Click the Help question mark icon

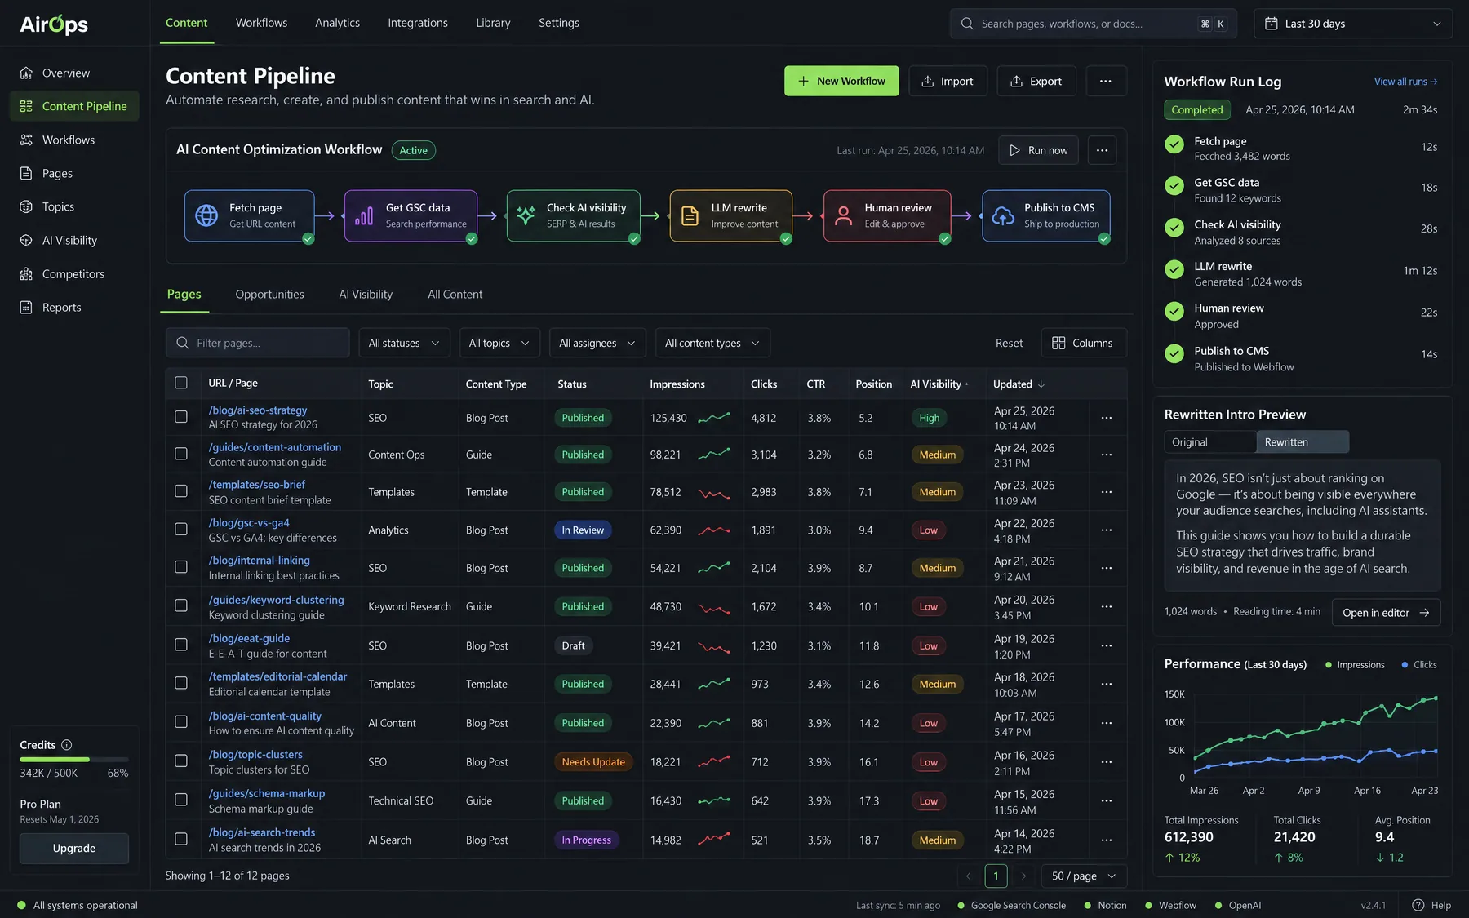click(1418, 905)
